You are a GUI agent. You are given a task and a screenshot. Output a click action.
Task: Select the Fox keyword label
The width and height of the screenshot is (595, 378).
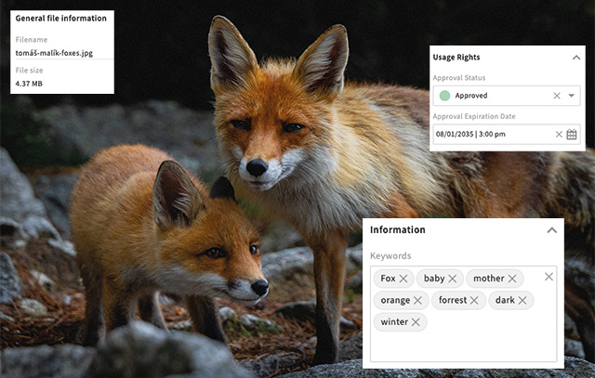pyautogui.click(x=388, y=279)
